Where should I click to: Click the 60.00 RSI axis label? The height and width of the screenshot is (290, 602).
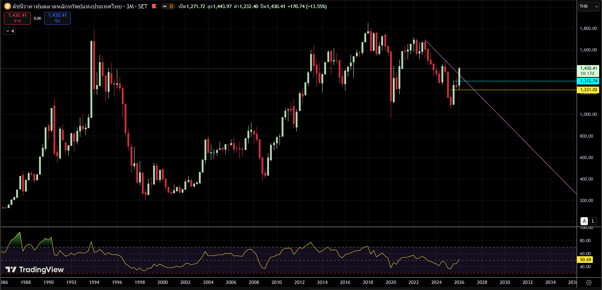[x=585, y=254]
